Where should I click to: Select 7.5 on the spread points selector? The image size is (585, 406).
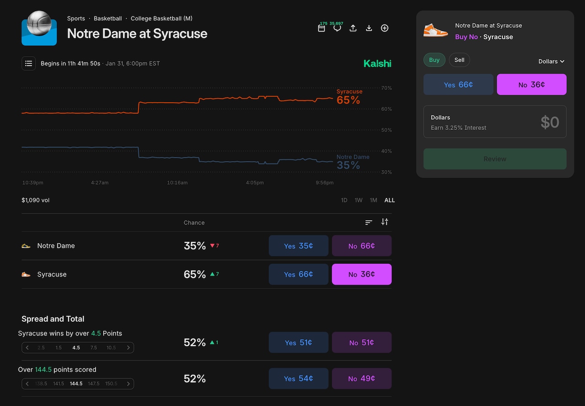94,348
